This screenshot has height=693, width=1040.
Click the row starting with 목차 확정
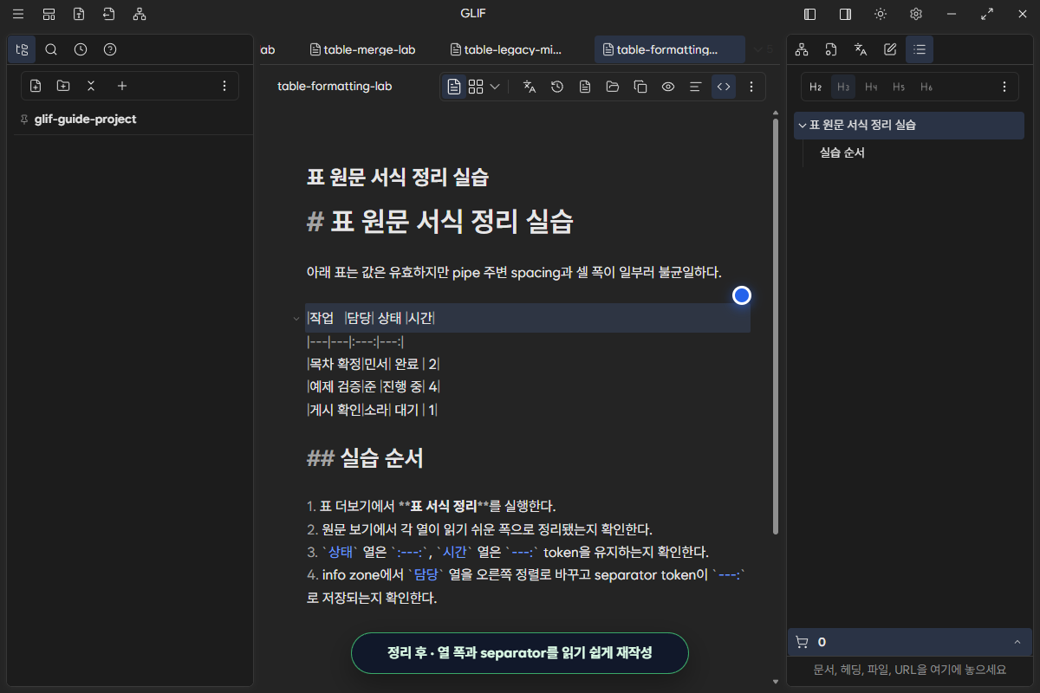tap(374, 364)
